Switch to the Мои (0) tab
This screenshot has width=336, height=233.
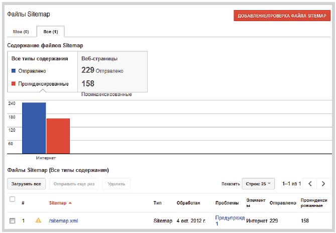[21, 32]
